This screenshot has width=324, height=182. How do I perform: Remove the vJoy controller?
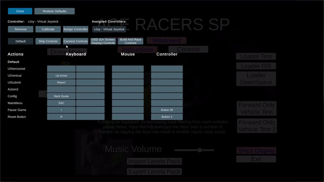21,29
